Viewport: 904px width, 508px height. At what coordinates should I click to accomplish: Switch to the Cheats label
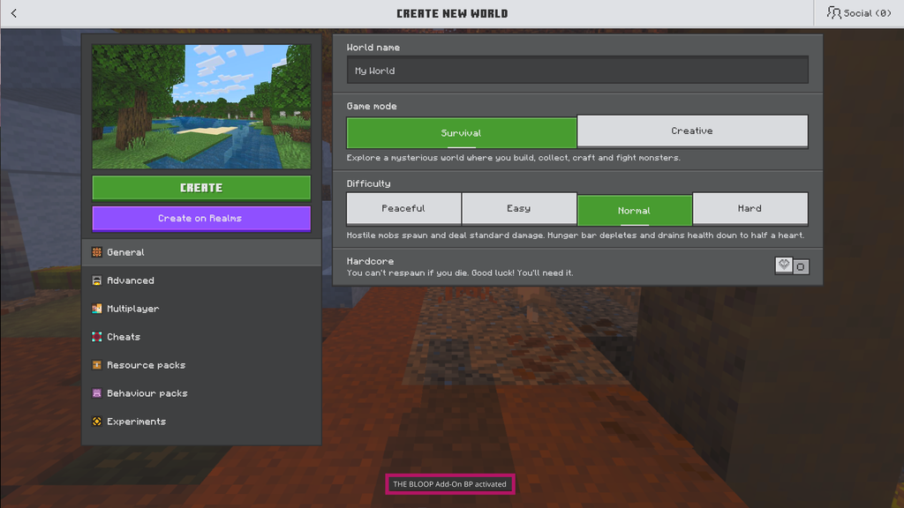[124, 337]
